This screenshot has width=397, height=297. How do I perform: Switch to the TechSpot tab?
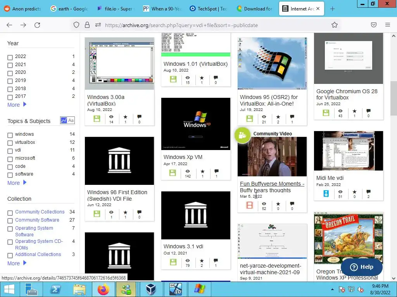pos(208,9)
